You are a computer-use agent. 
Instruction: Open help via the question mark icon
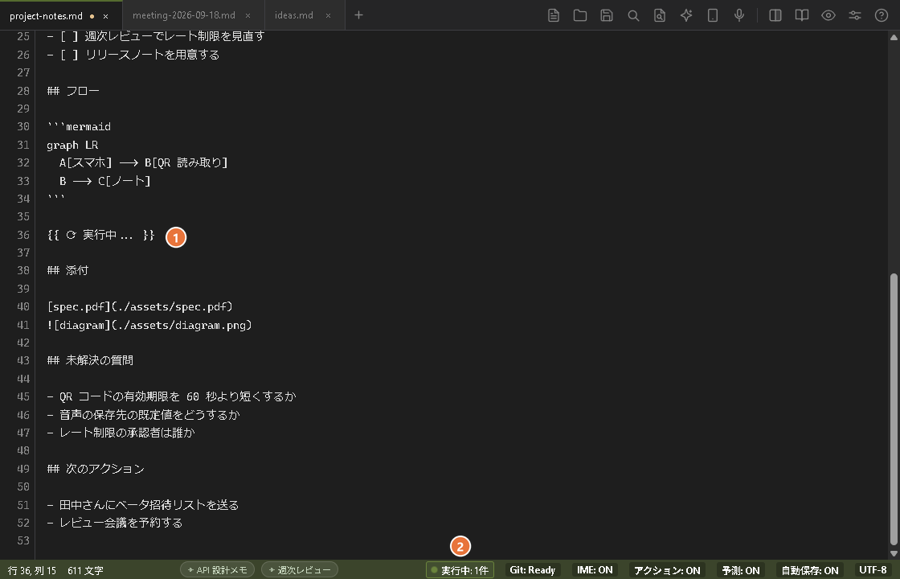882,15
